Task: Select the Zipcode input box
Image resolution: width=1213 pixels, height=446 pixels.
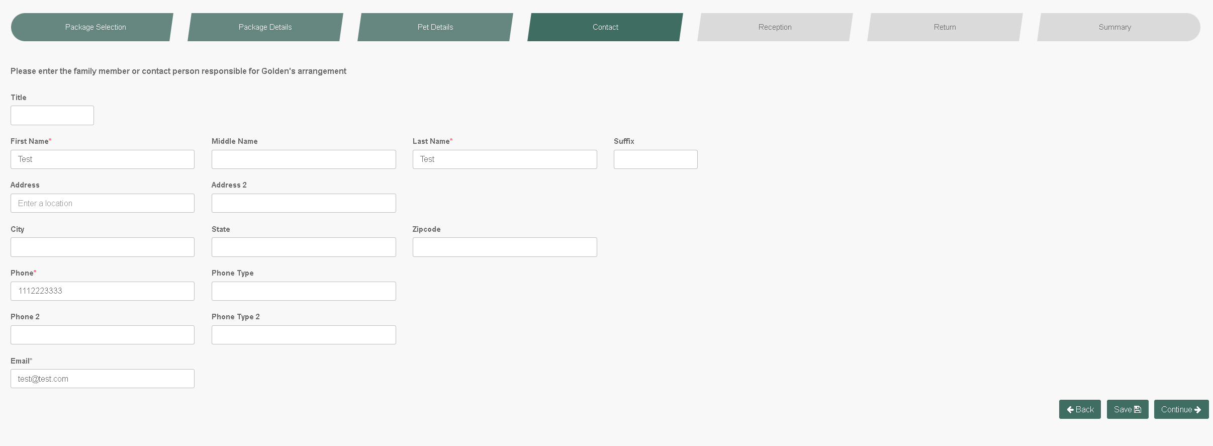Action: tap(505, 247)
